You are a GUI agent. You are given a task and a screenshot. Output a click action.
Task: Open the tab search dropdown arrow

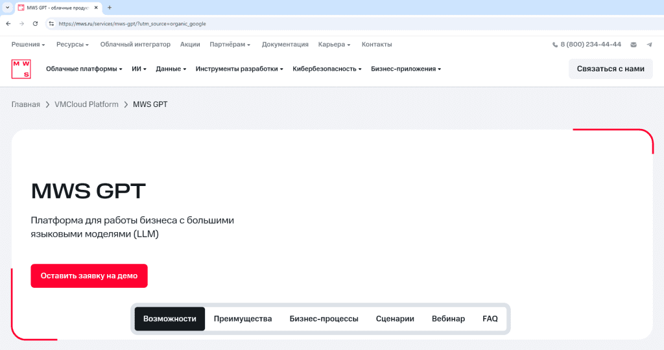[7, 8]
